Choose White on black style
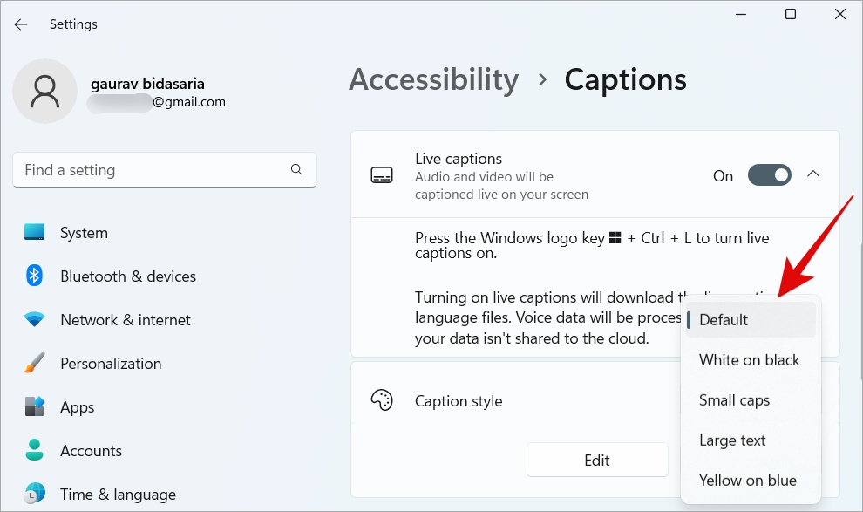This screenshot has width=863, height=512. point(751,360)
